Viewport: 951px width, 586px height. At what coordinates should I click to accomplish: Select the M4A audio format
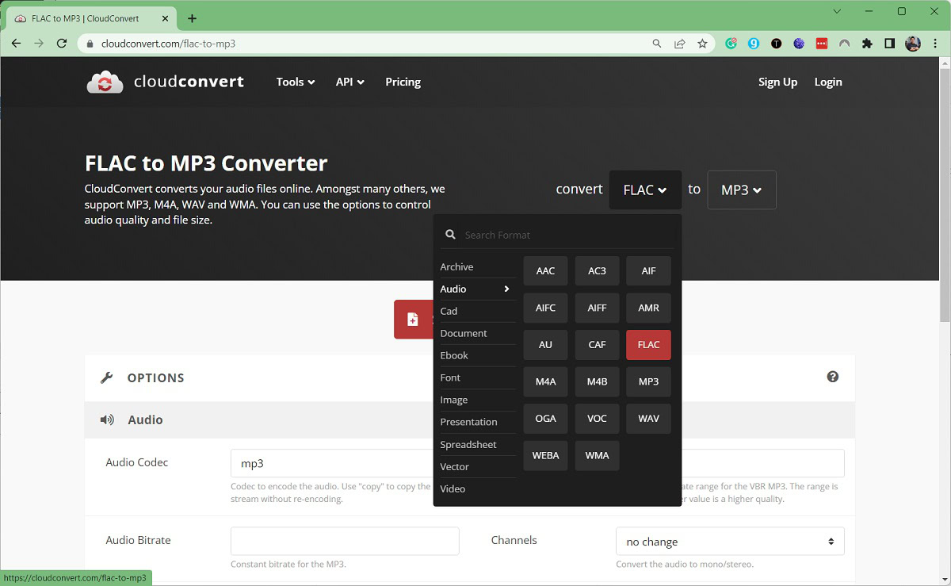(x=545, y=381)
